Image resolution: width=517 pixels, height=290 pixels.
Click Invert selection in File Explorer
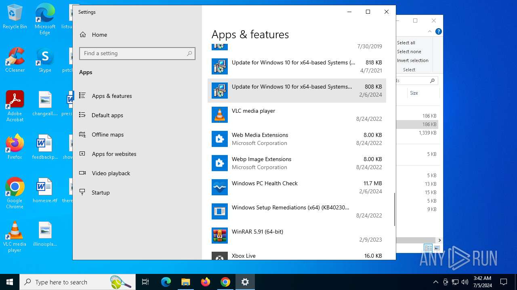coord(412,60)
